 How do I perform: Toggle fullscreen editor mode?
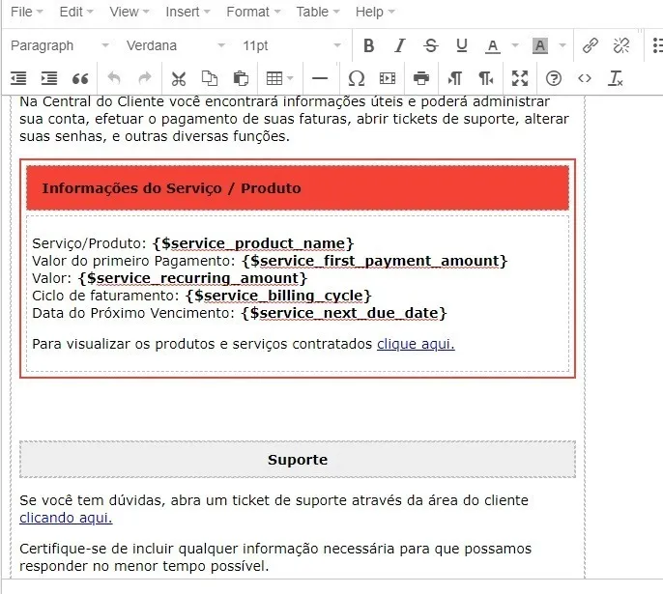(x=520, y=78)
